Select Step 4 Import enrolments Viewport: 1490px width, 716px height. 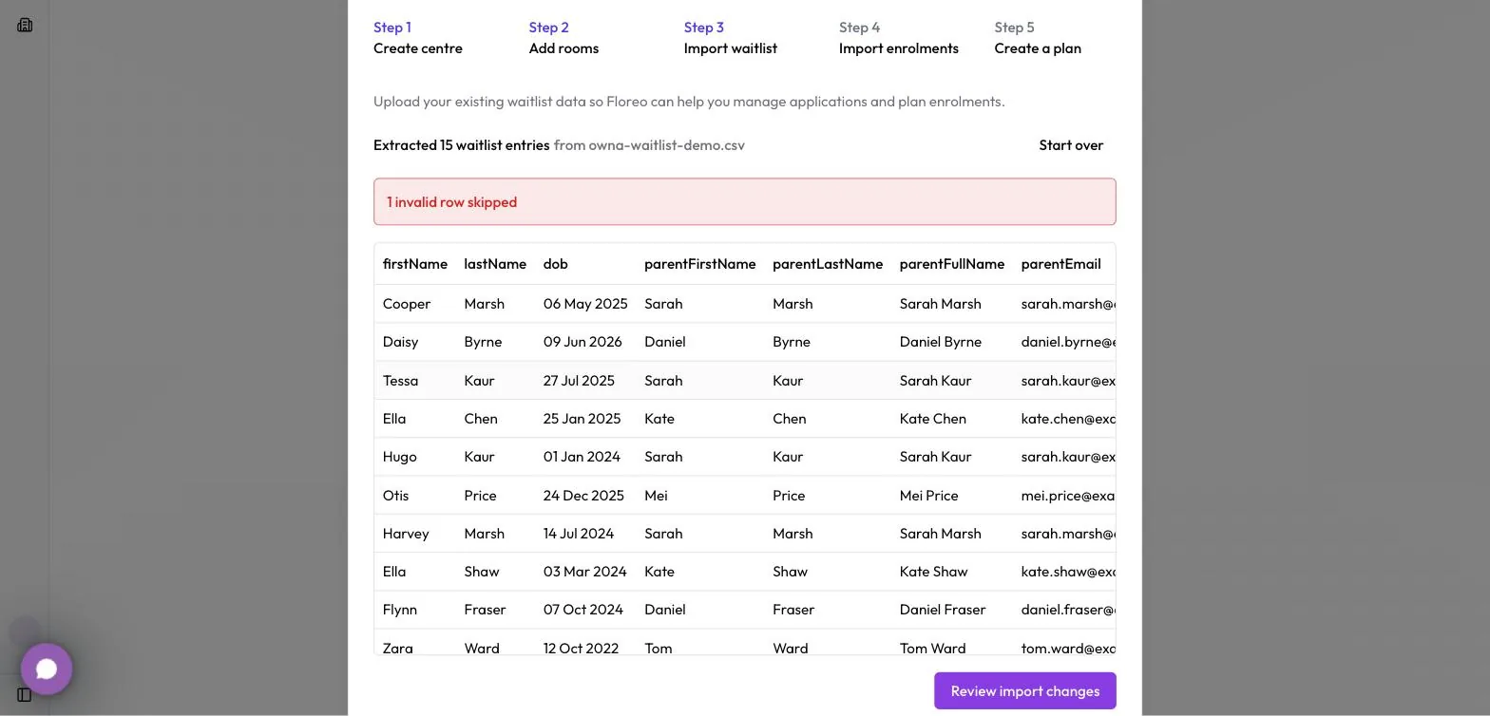[x=899, y=38]
